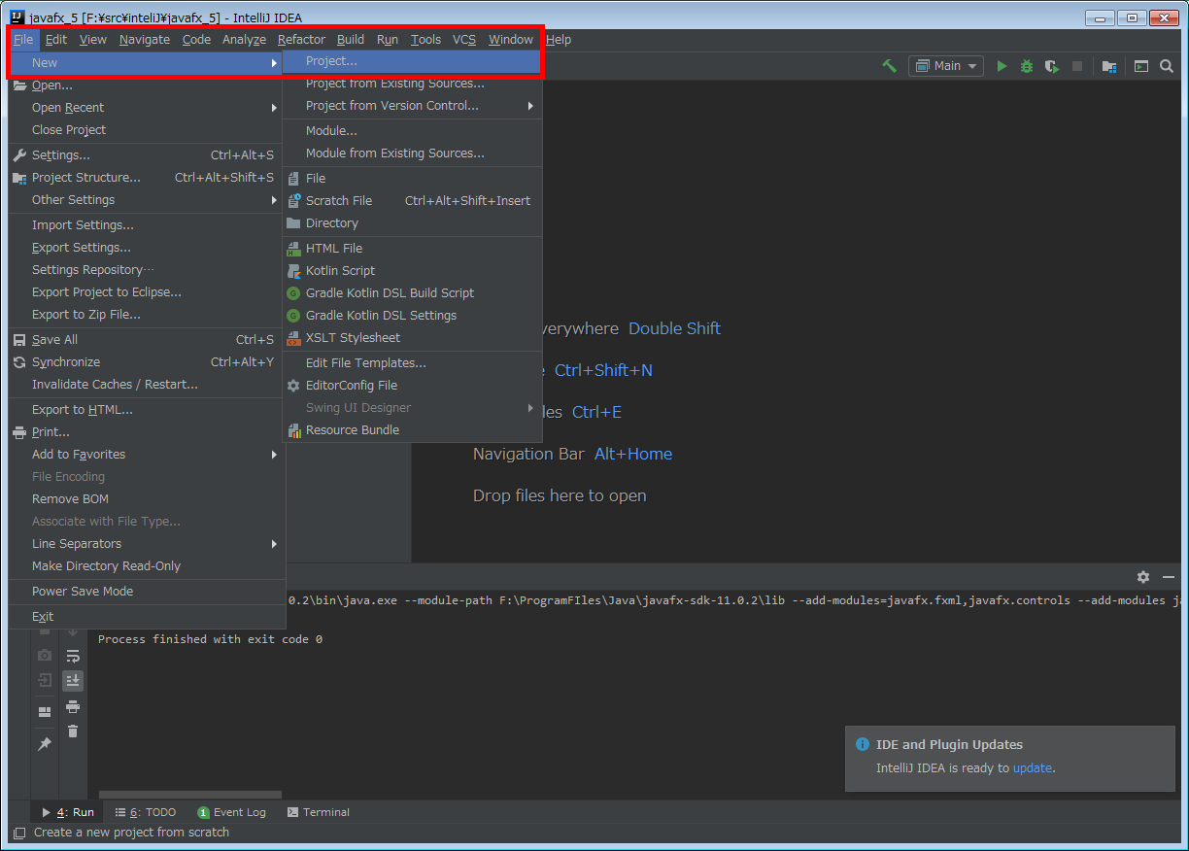Switch to the 6: TODO tab

point(146,812)
